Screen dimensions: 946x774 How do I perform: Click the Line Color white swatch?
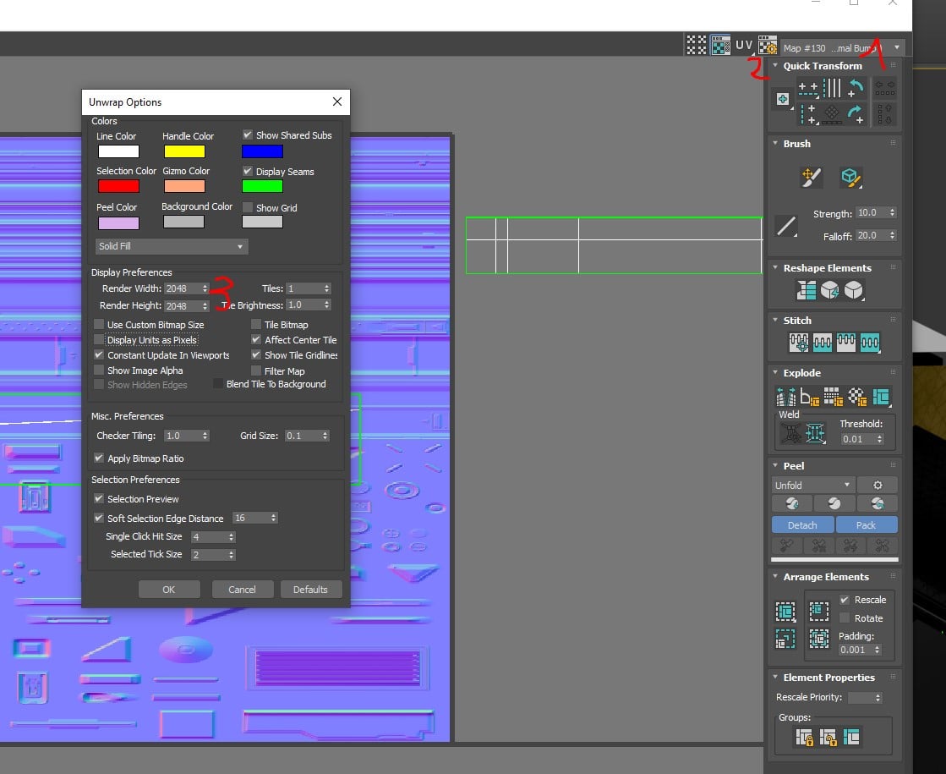pos(118,151)
